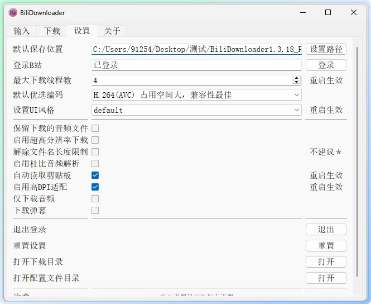Enable 启用杜比音频解析 checkbox
This screenshot has width=371, height=304.
95,164
